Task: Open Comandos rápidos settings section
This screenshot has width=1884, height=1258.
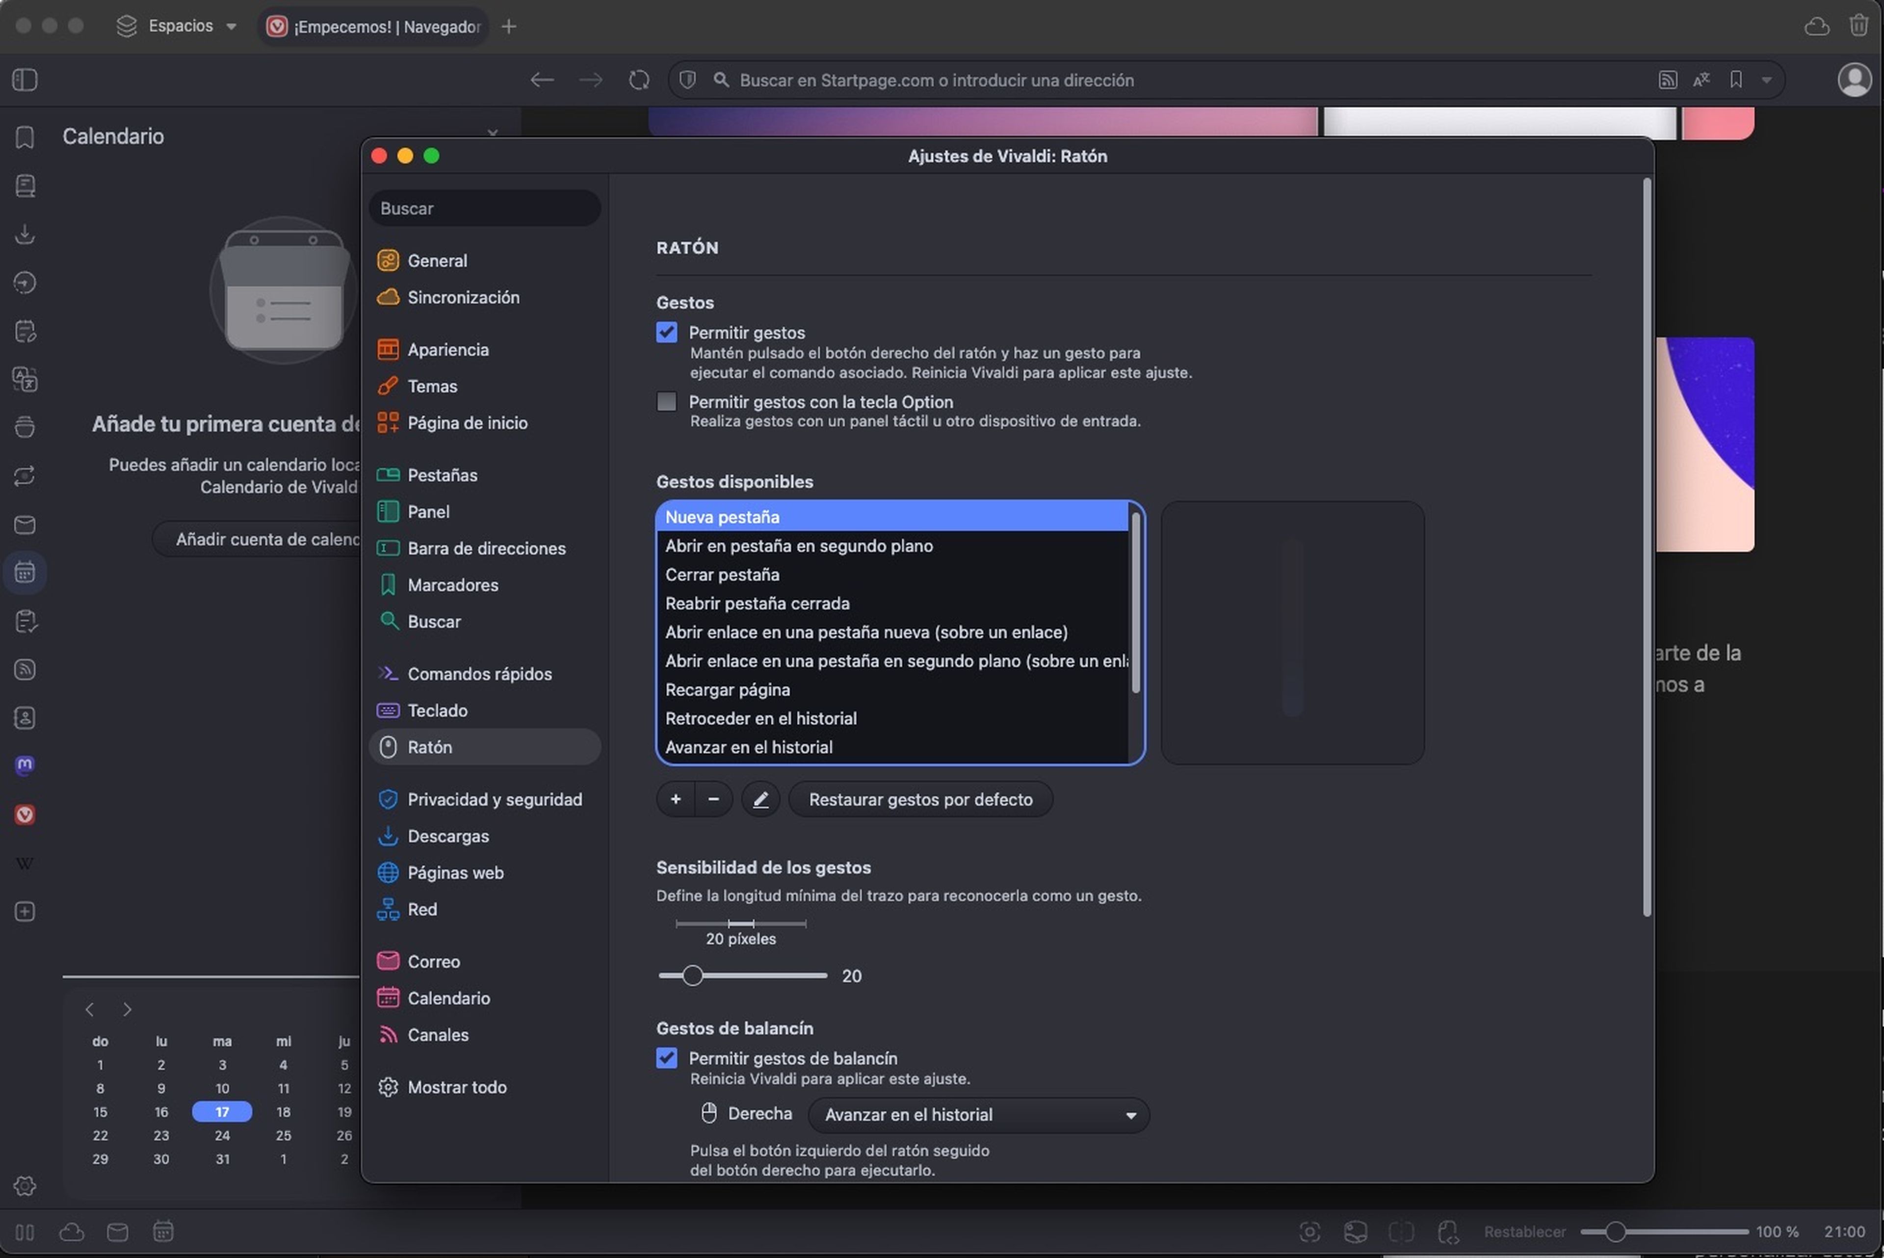Action: click(484, 674)
